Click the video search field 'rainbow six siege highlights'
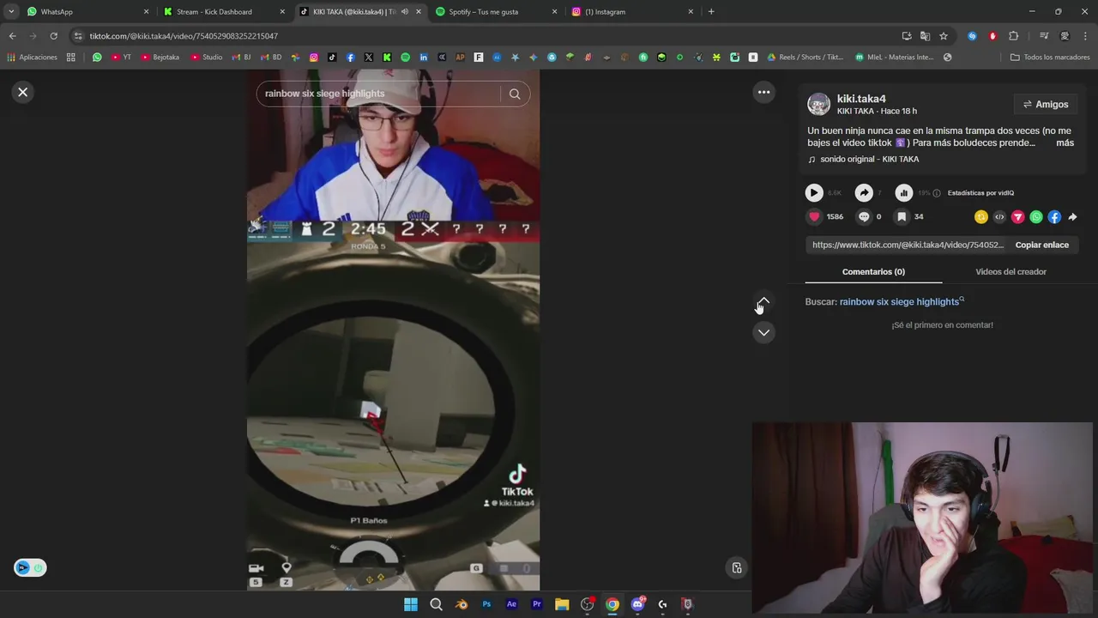The image size is (1098, 618). (x=377, y=94)
